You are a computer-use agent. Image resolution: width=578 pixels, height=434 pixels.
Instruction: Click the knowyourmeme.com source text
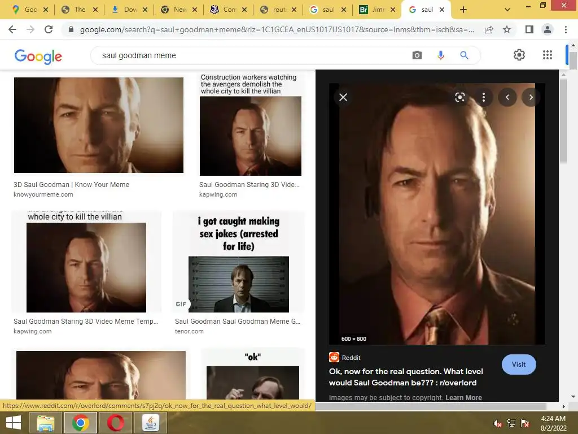[x=43, y=194]
